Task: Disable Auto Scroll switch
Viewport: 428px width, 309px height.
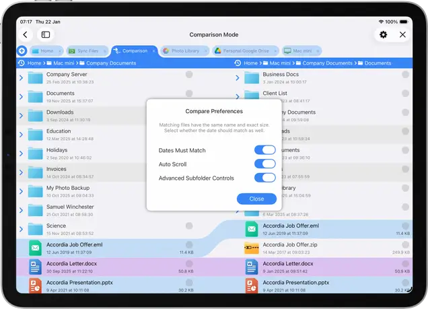Action: pyautogui.click(x=264, y=164)
